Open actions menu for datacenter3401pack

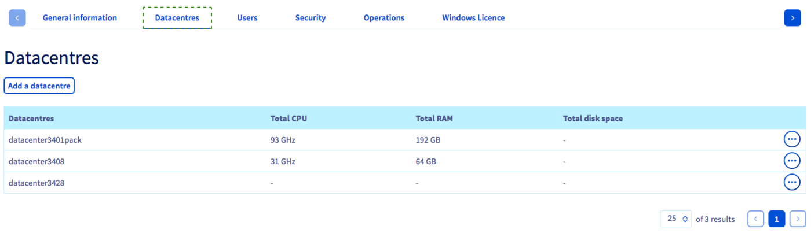tap(791, 139)
